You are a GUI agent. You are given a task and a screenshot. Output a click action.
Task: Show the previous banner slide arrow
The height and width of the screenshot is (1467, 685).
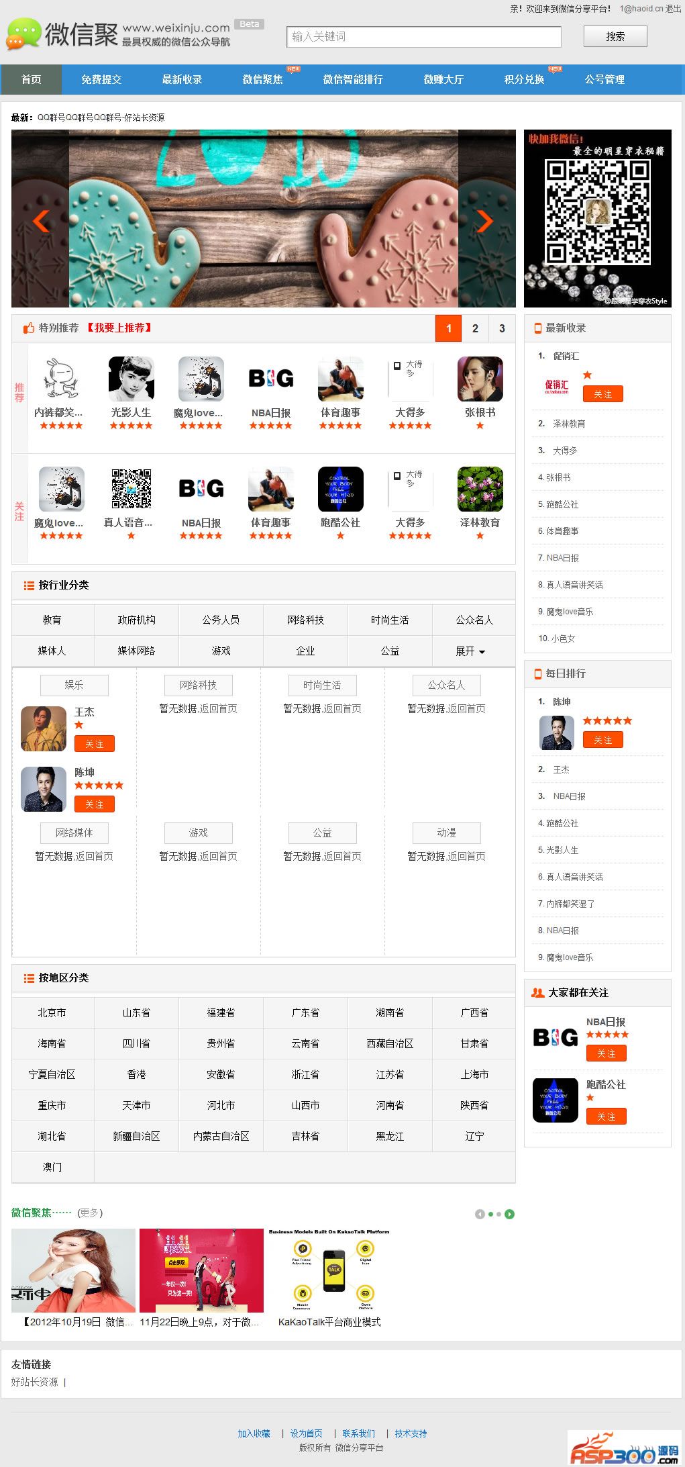tap(41, 221)
